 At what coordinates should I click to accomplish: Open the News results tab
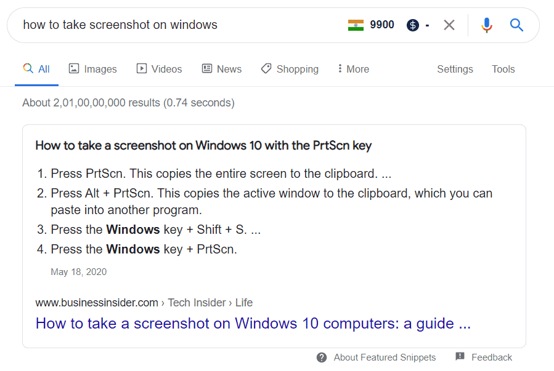pos(221,69)
